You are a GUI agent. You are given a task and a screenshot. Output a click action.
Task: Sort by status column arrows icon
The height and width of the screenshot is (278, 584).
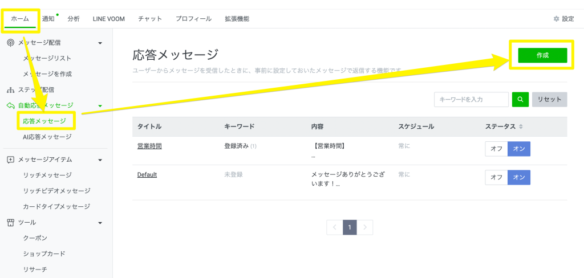click(520, 126)
